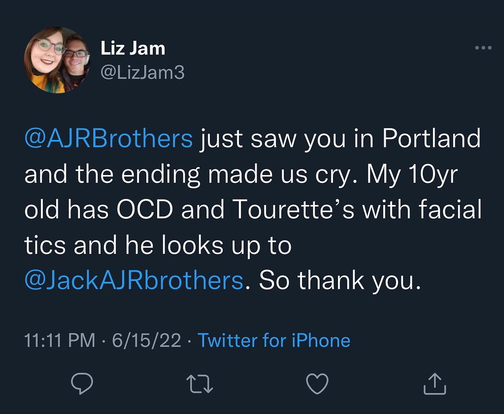
Task: Click the 11:11 PM timestamp
Action: tap(60, 341)
